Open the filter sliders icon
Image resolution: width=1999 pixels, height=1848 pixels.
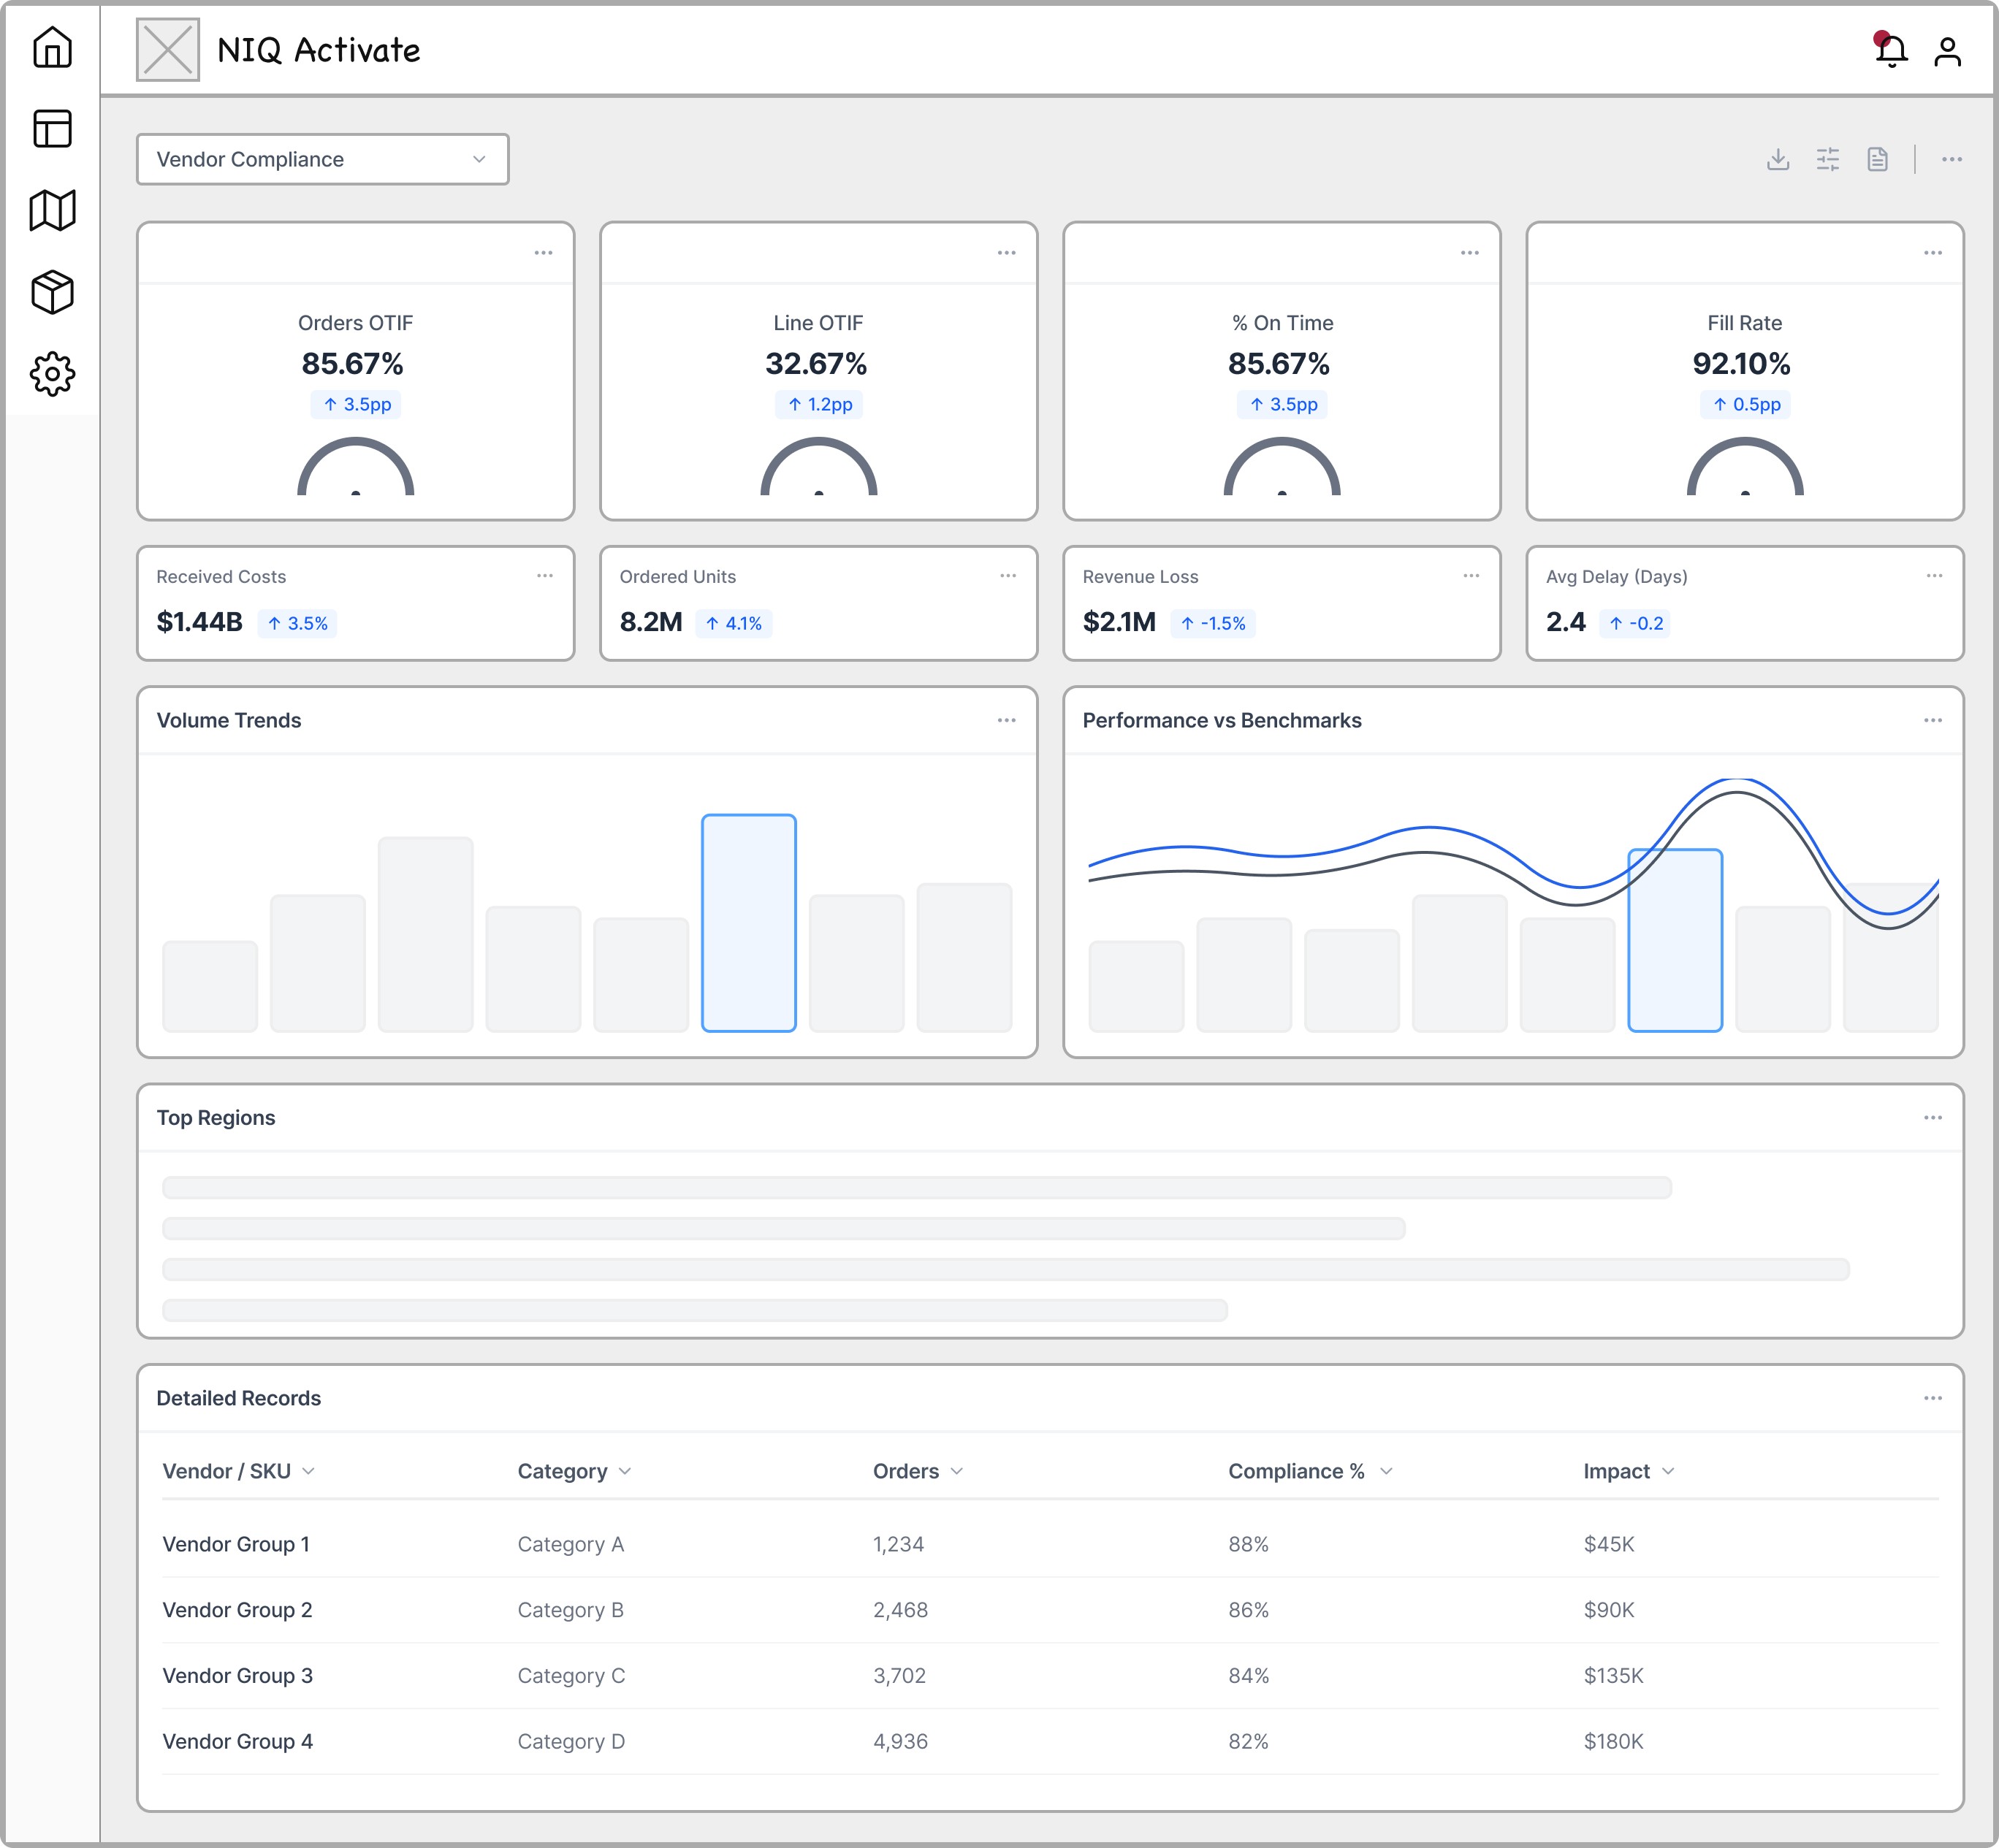pyautogui.click(x=1827, y=159)
